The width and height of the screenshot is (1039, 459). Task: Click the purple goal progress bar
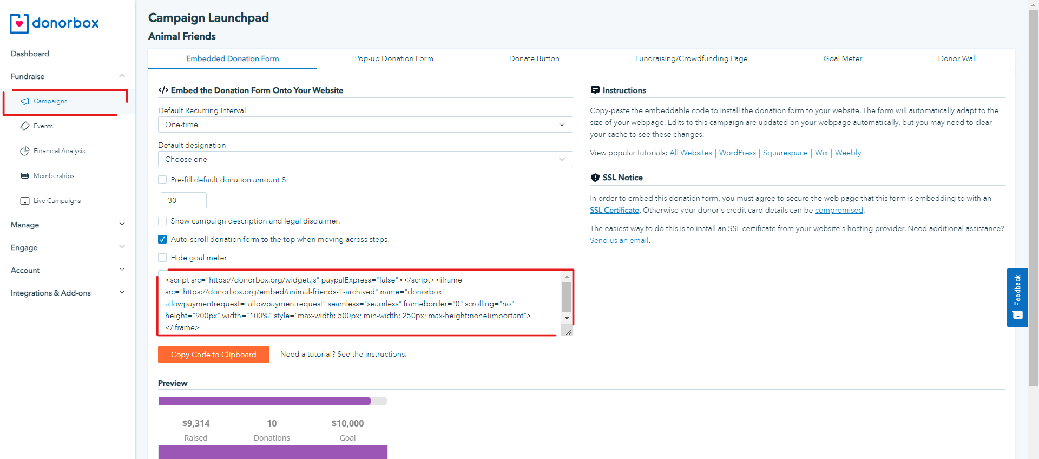(x=265, y=401)
